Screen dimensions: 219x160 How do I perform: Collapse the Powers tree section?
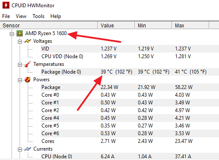[x=20, y=80]
